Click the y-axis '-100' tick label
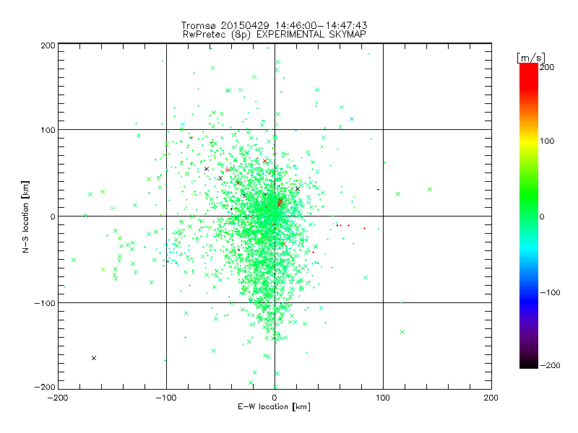 click(x=45, y=303)
